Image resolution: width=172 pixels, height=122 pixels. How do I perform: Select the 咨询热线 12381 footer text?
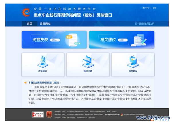click(75, 117)
